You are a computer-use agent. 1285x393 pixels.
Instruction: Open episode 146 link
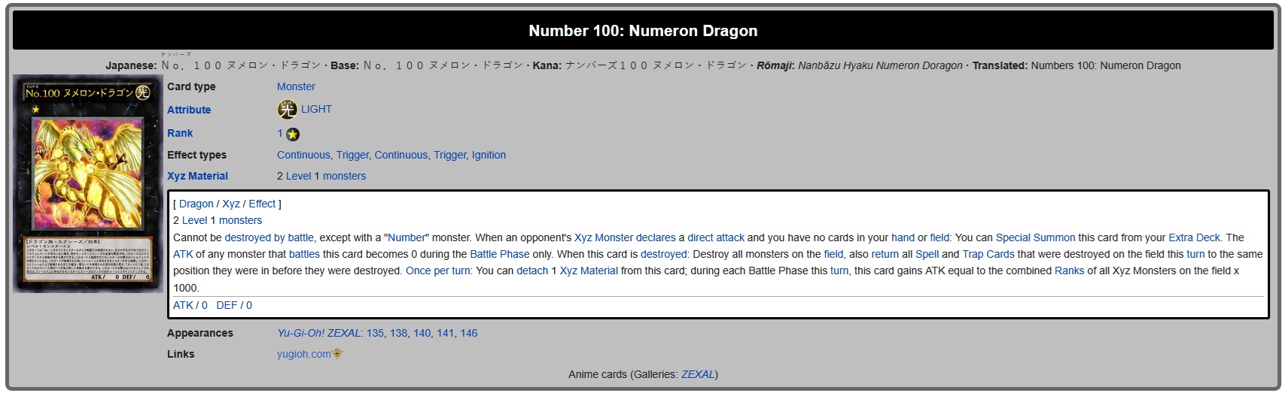click(x=469, y=333)
